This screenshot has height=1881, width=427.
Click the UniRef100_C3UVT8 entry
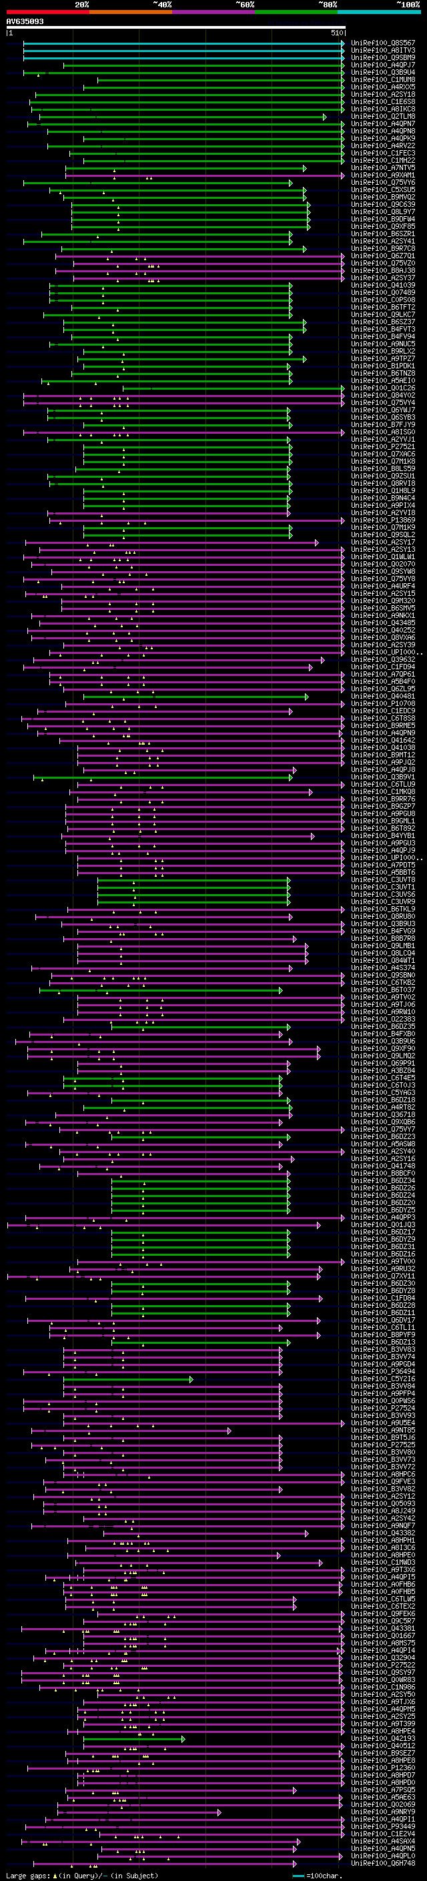(x=383, y=879)
